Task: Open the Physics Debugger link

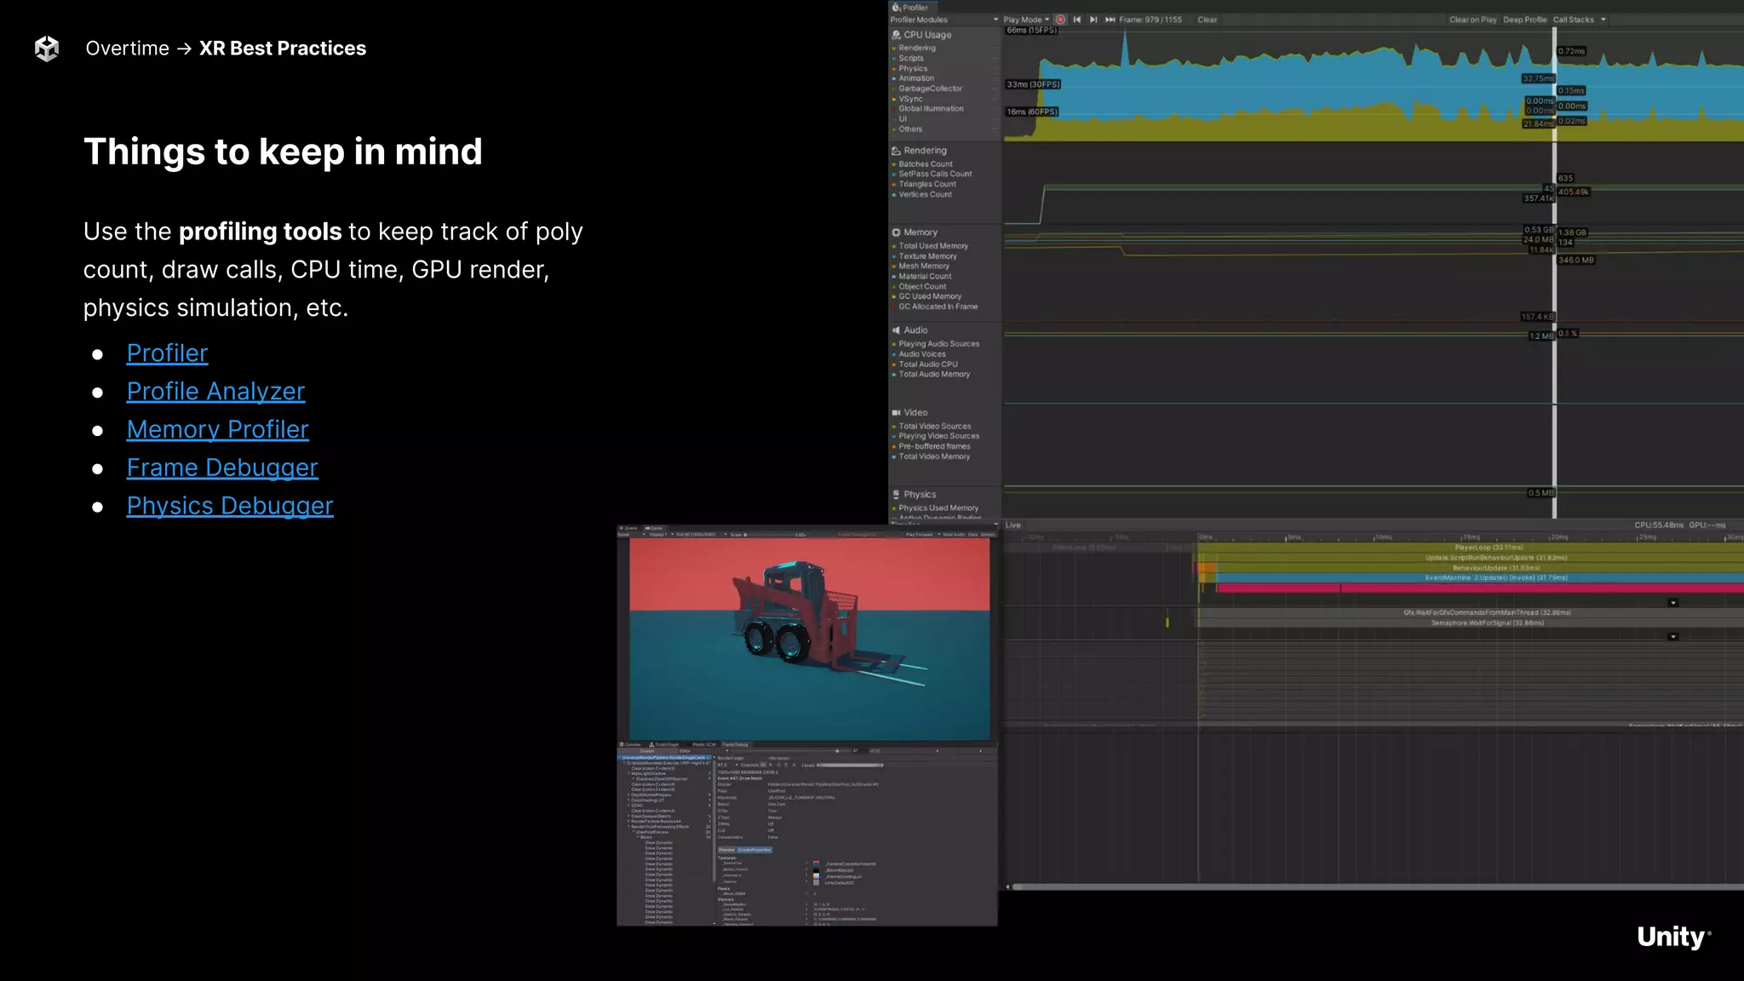Action: pos(230,506)
